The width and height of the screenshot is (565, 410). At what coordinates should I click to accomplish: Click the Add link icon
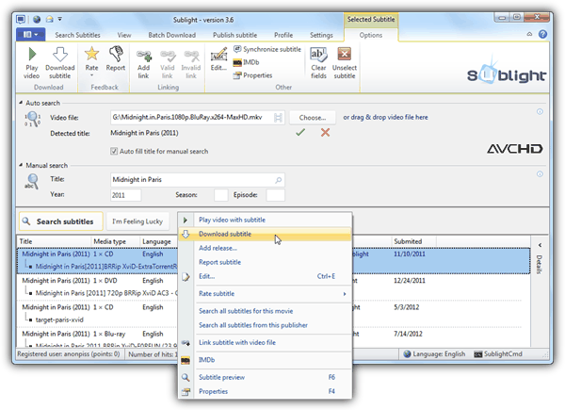(x=144, y=56)
